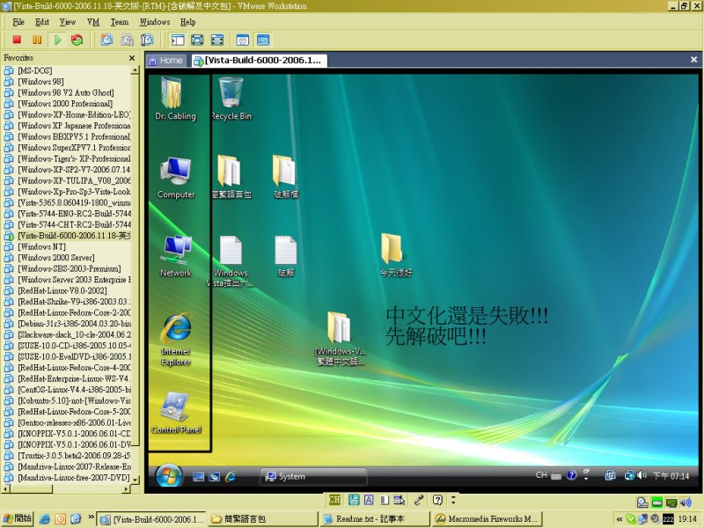This screenshot has height=528, width=704.
Task: Open the Edit menu
Action: 42,22
